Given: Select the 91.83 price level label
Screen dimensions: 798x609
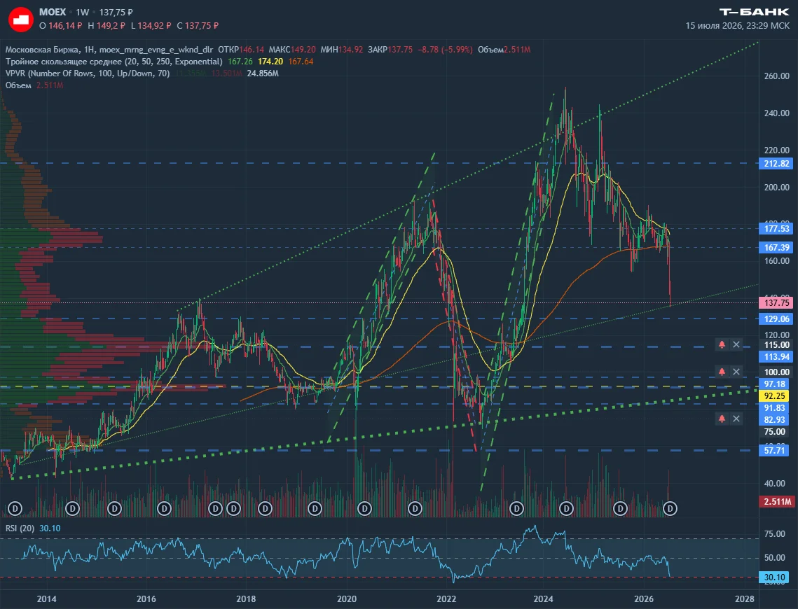Looking at the screenshot, I should [775, 407].
